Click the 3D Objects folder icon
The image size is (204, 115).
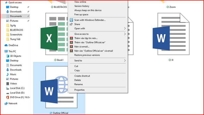(7, 56)
